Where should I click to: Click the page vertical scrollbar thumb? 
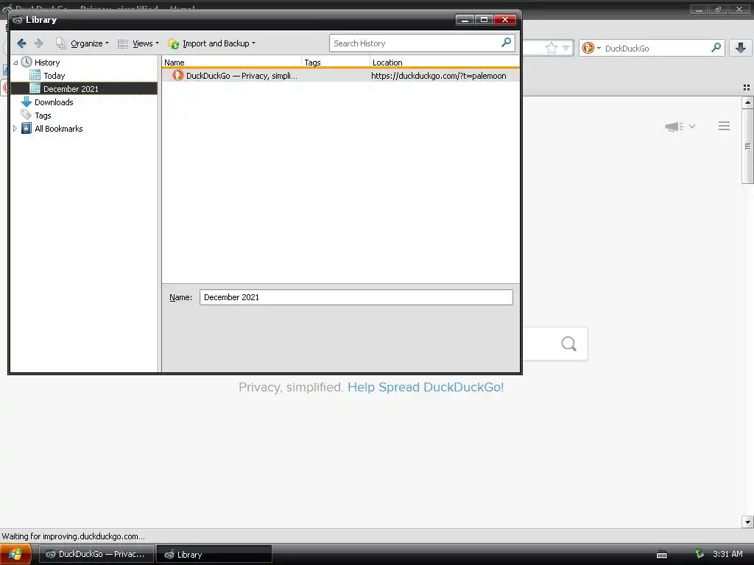pyautogui.click(x=747, y=146)
